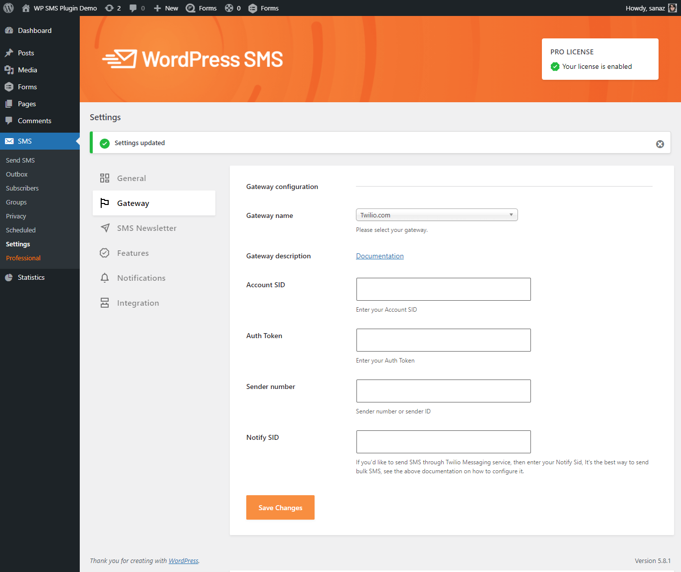681x572 pixels.
Task: Click the WordPress SMS logo
Action: pyautogui.click(x=192, y=59)
